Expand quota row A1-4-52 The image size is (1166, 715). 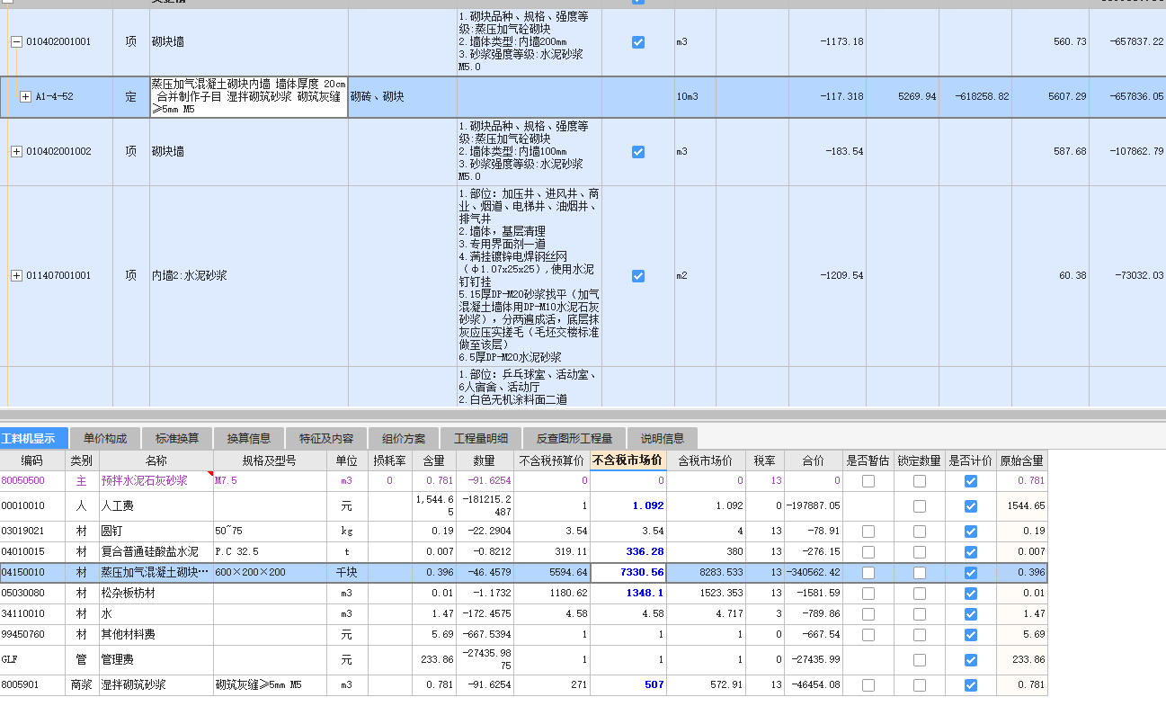(x=25, y=97)
